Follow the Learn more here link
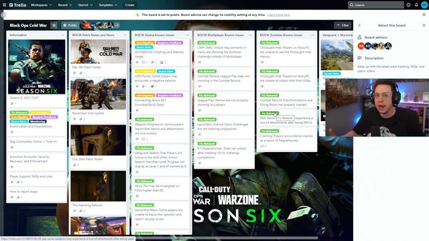This screenshot has height=241, width=429. click(x=279, y=15)
